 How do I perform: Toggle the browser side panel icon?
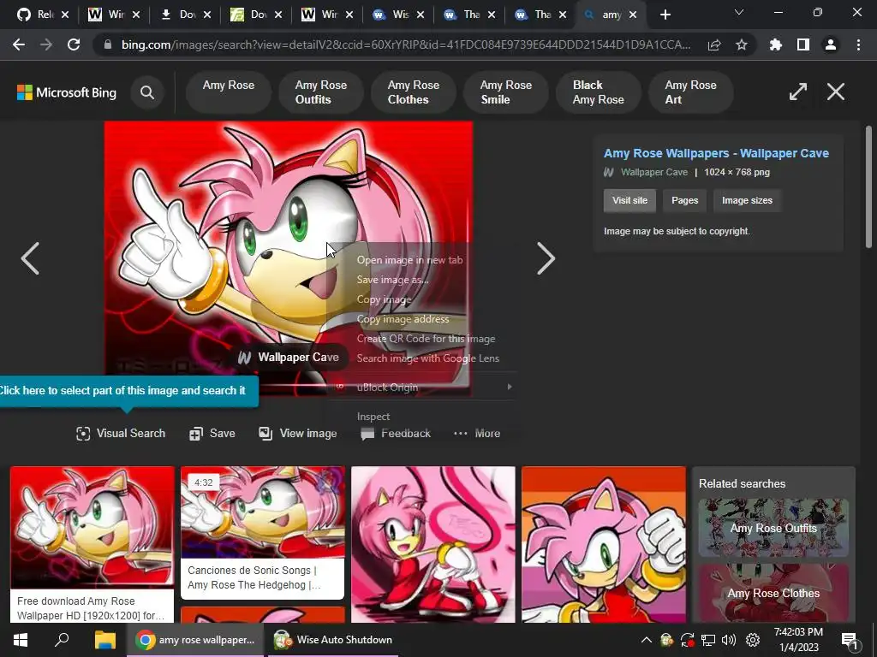tap(803, 44)
